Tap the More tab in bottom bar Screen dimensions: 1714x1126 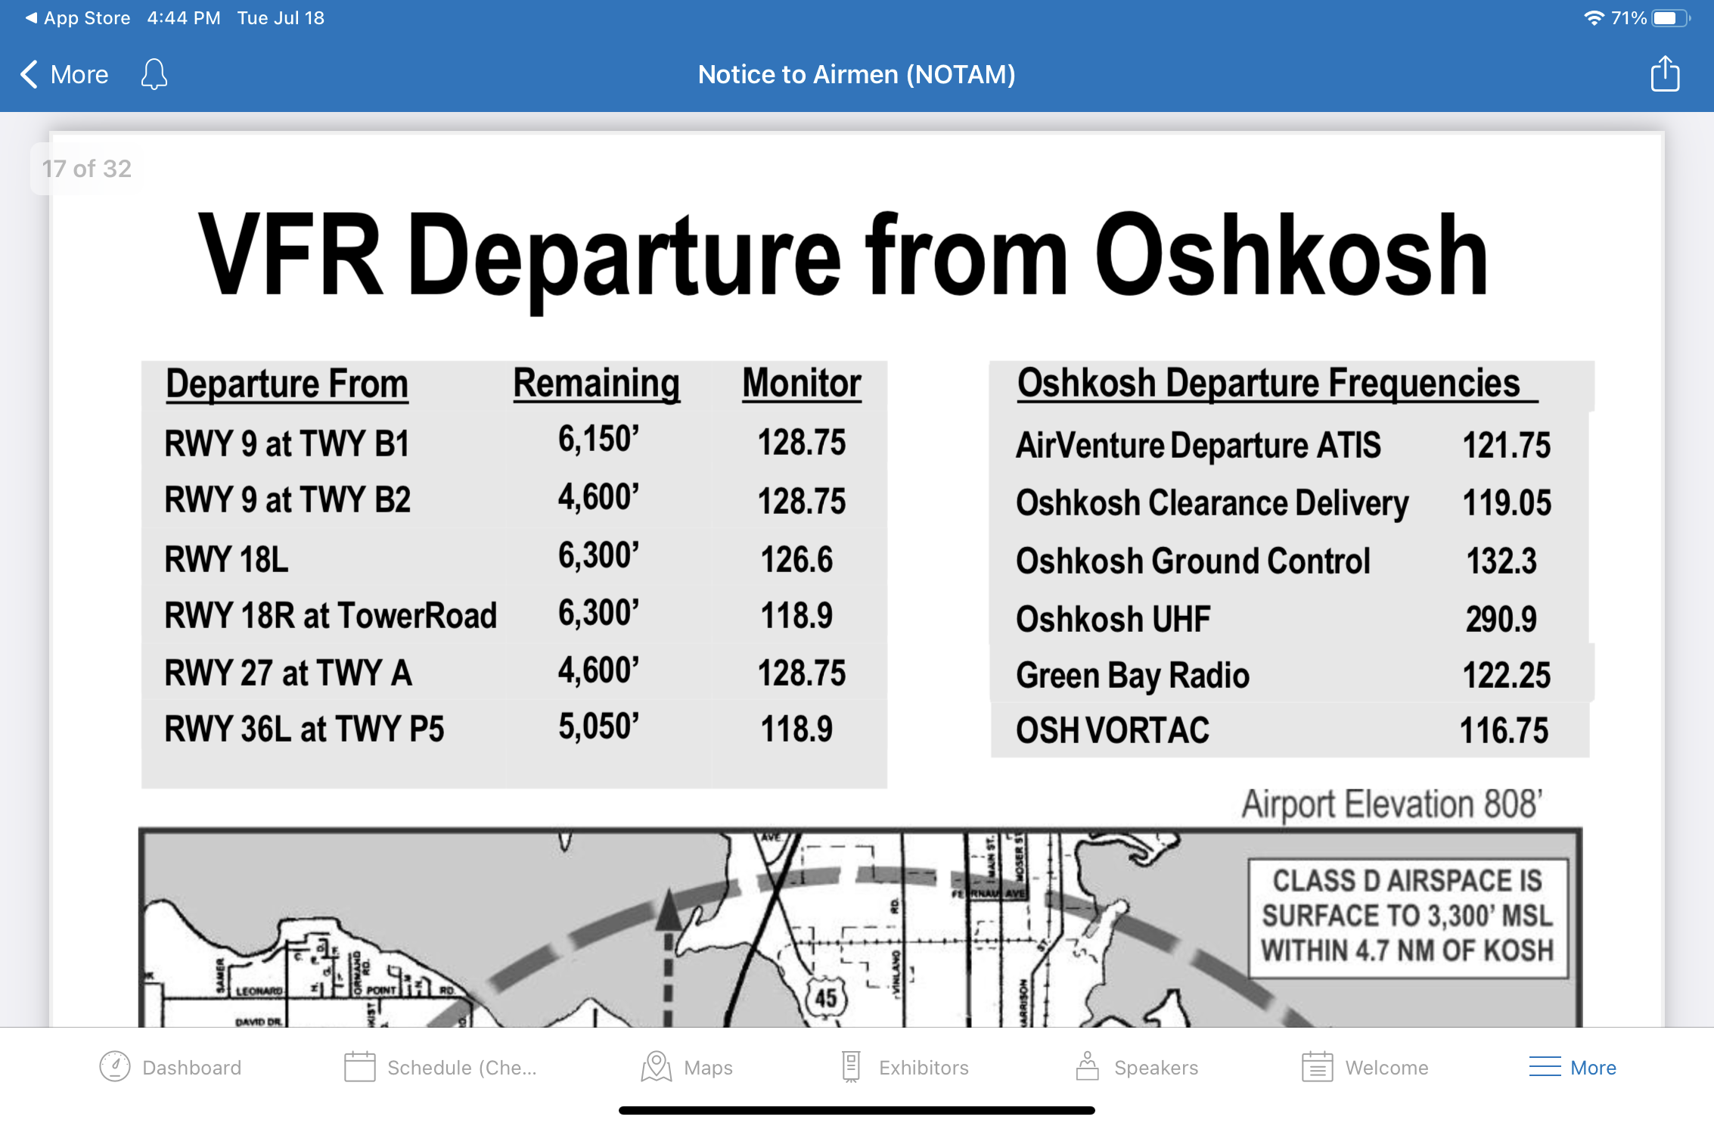[x=1573, y=1067]
